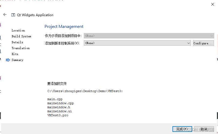218x134 pixels.
Task: Click the 要添加的文件 label
Action: [57, 84]
